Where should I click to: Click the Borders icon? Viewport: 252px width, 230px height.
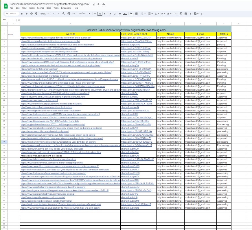pyautogui.click(x=137, y=14)
